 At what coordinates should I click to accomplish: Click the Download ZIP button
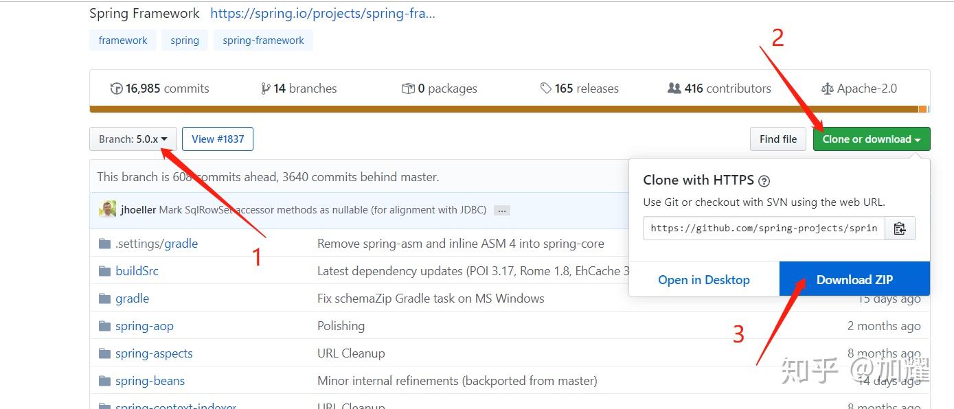pyautogui.click(x=854, y=279)
